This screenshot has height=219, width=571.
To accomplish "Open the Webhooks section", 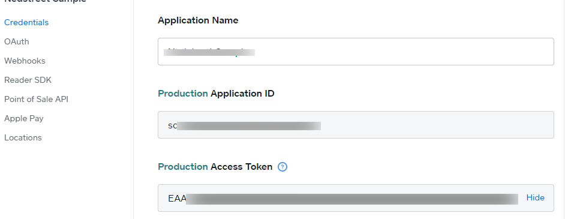I will click(x=25, y=61).
